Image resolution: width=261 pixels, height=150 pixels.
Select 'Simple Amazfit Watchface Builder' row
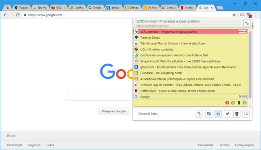coord(190,61)
